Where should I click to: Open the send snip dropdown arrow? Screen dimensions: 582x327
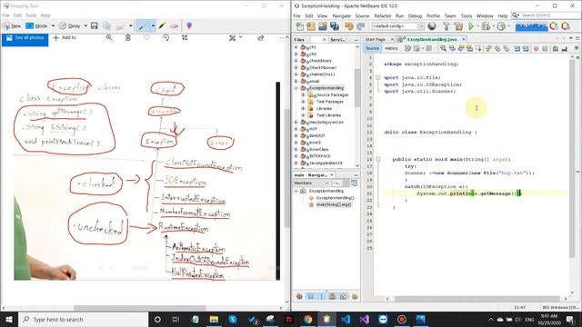click(131, 26)
